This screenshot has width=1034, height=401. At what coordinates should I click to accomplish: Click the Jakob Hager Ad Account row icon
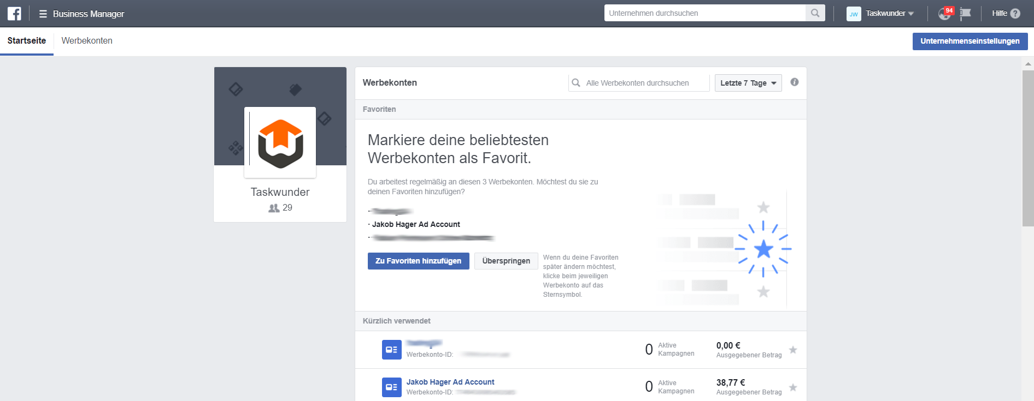(x=391, y=387)
